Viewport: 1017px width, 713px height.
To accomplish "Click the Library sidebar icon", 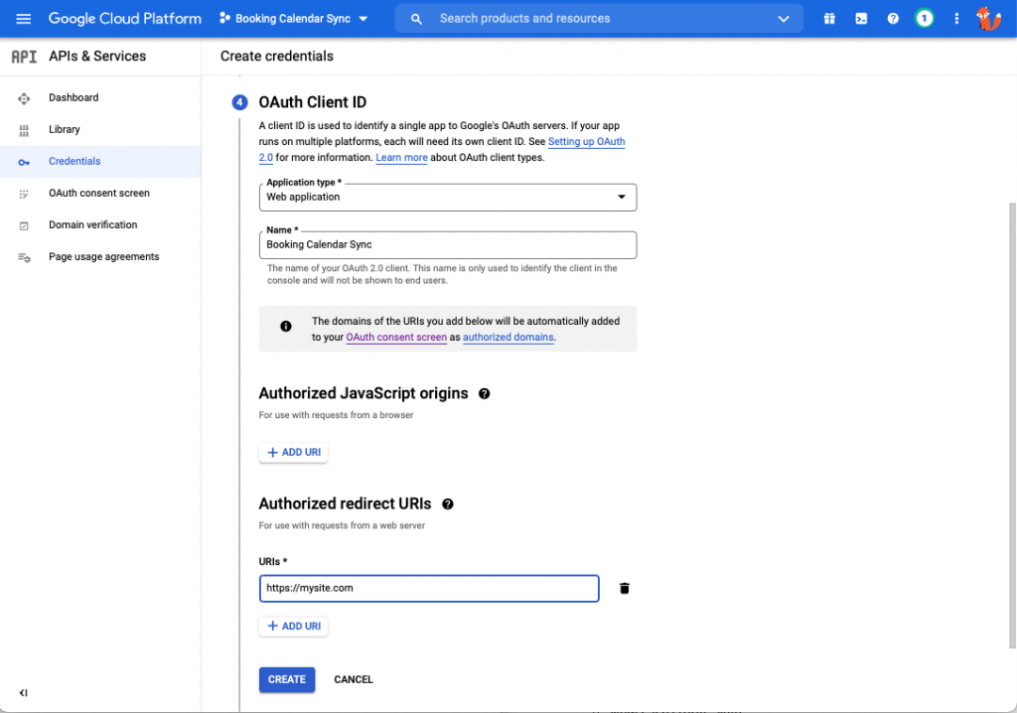I will (x=24, y=130).
